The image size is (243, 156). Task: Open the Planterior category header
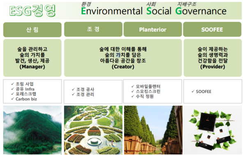pos(153,29)
